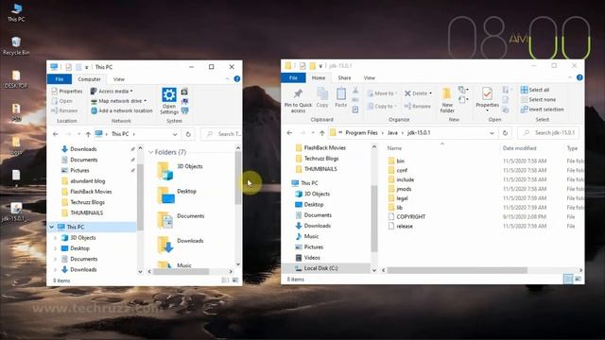Collapse ribbon arrow in This PC window
Viewport: 605px width, 340px height.
click(x=227, y=79)
